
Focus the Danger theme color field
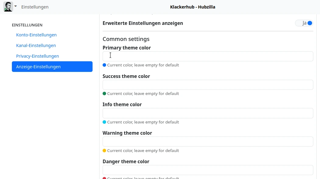[x=208, y=170]
